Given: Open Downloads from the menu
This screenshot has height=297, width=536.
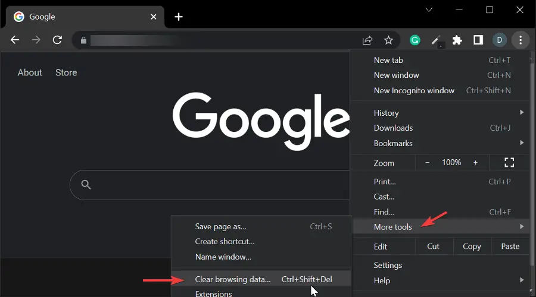Looking at the screenshot, I should click(441, 128).
